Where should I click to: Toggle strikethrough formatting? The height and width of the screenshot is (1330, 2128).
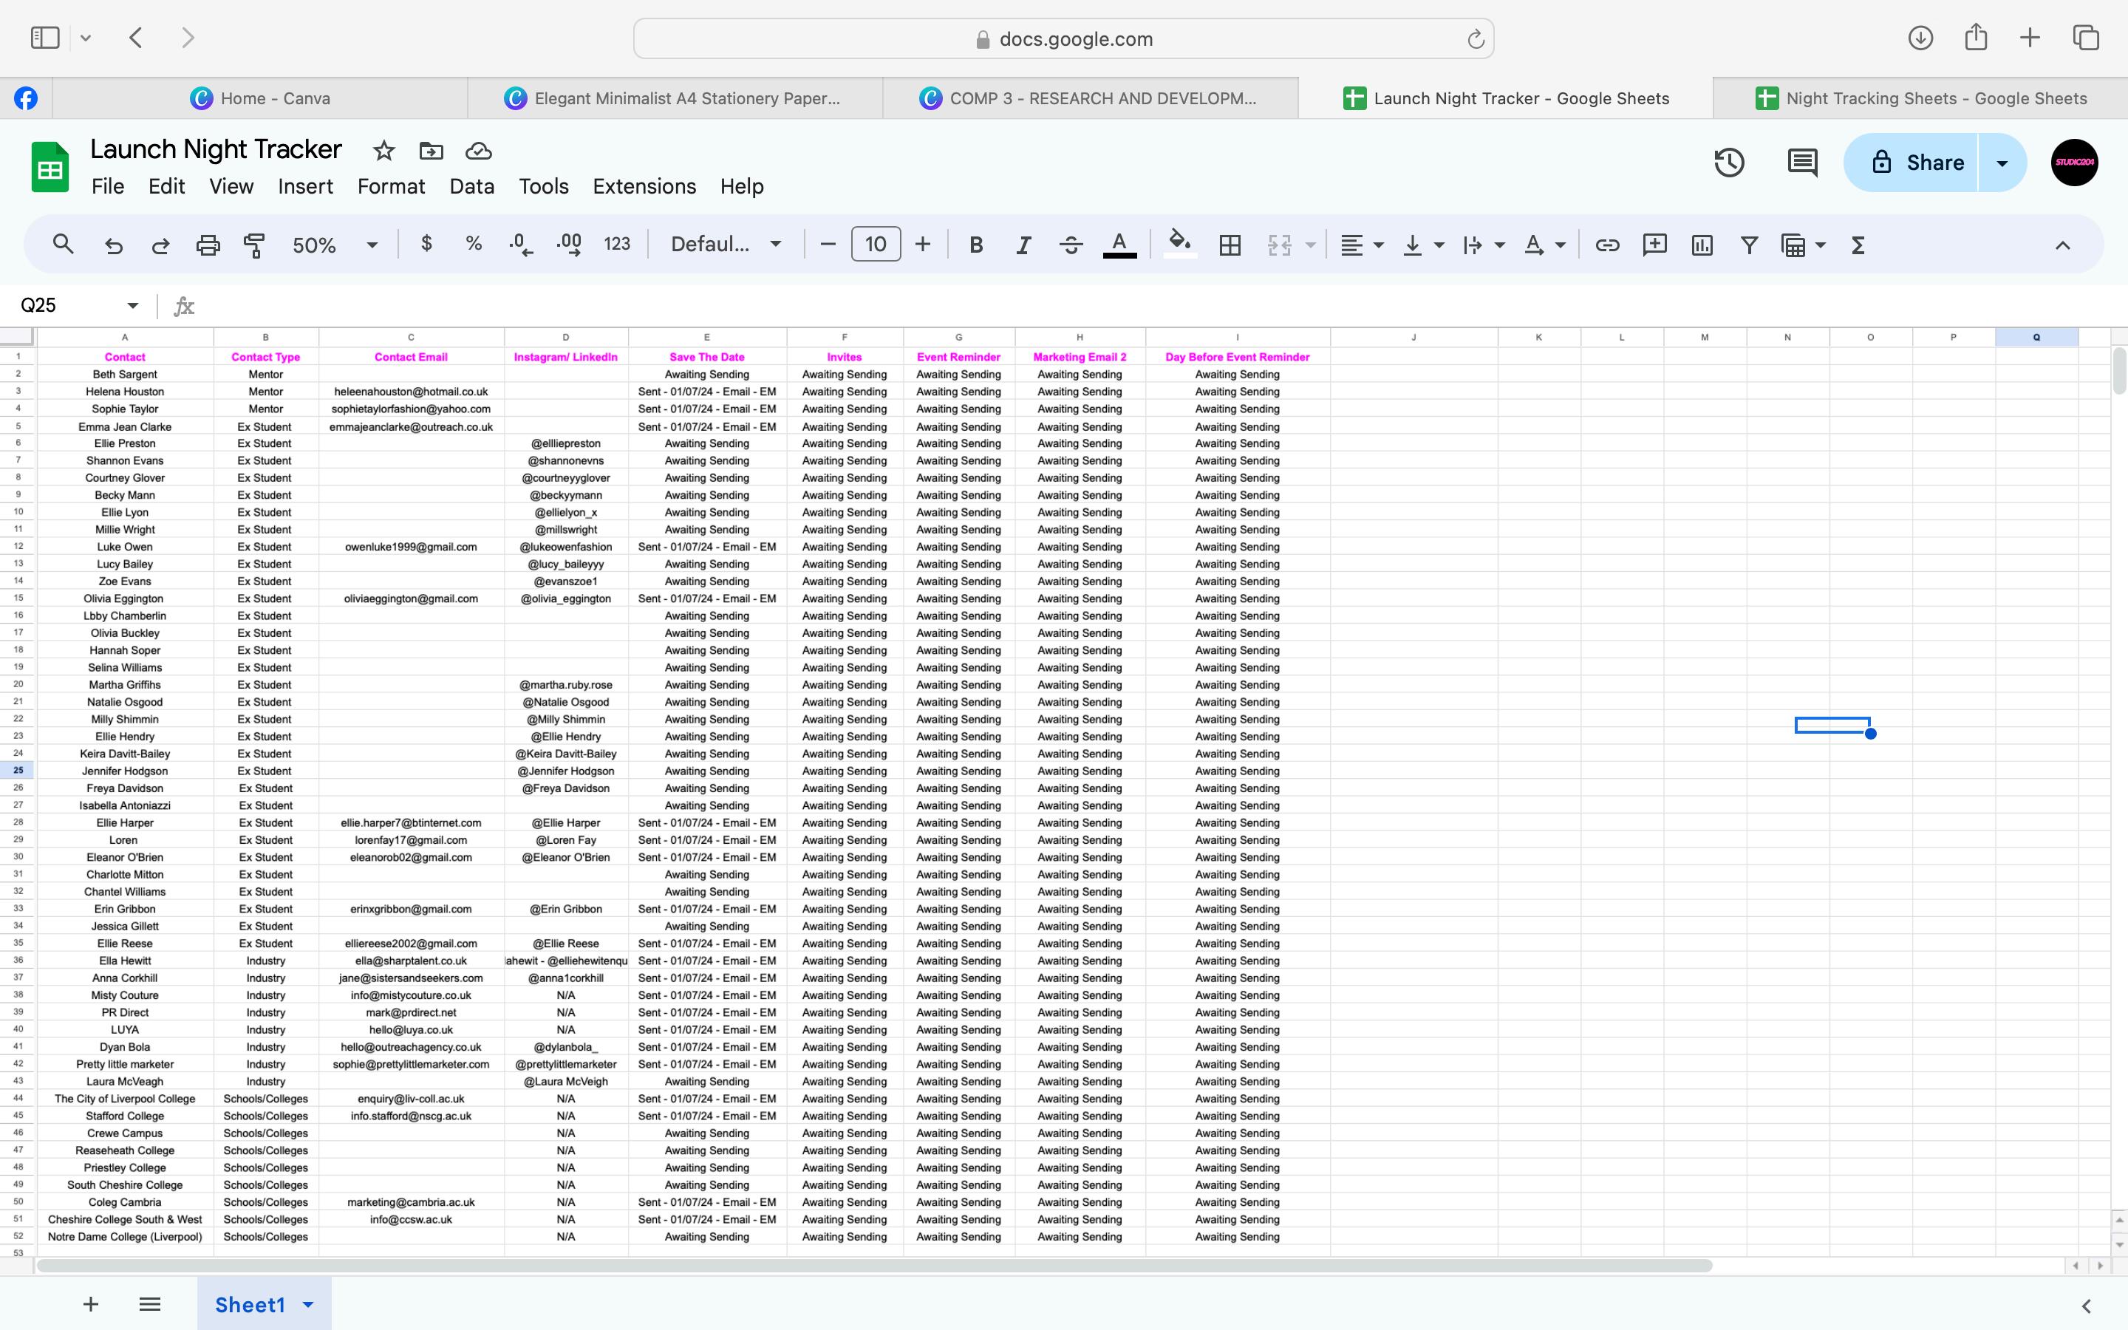pyautogui.click(x=1070, y=245)
